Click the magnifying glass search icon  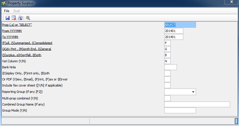click(28, 18)
